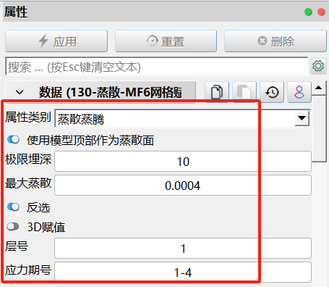The width and height of the screenshot is (329, 287).
Task: Click the 最大蒸散 value field
Action: 183,186
